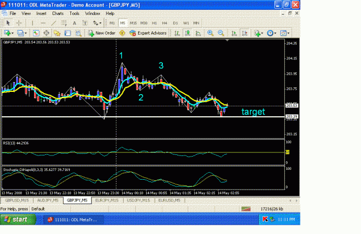The image size is (361, 234).
Task: Click connection status bars icon
Action: [x=246, y=209]
